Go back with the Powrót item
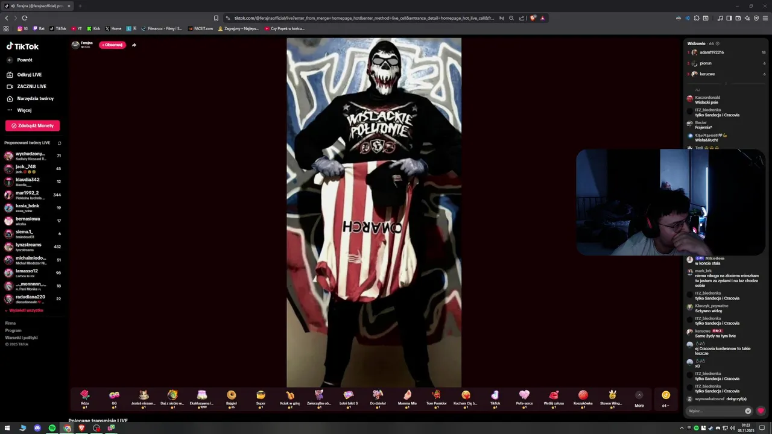 [x=21, y=60]
